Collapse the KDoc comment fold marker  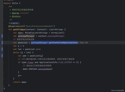coord(3,7)
